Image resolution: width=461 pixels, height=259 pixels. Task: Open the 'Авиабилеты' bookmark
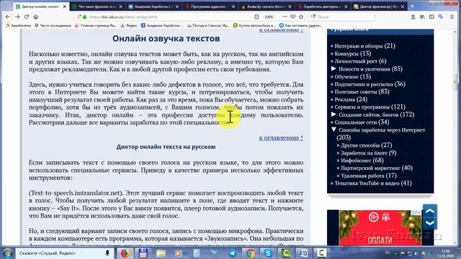pyautogui.click(x=18, y=26)
